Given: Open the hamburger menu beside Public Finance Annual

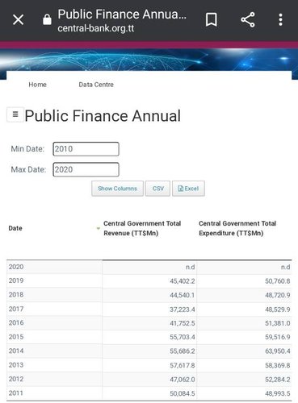Looking at the screenshot, I should [x=15, y=114].
